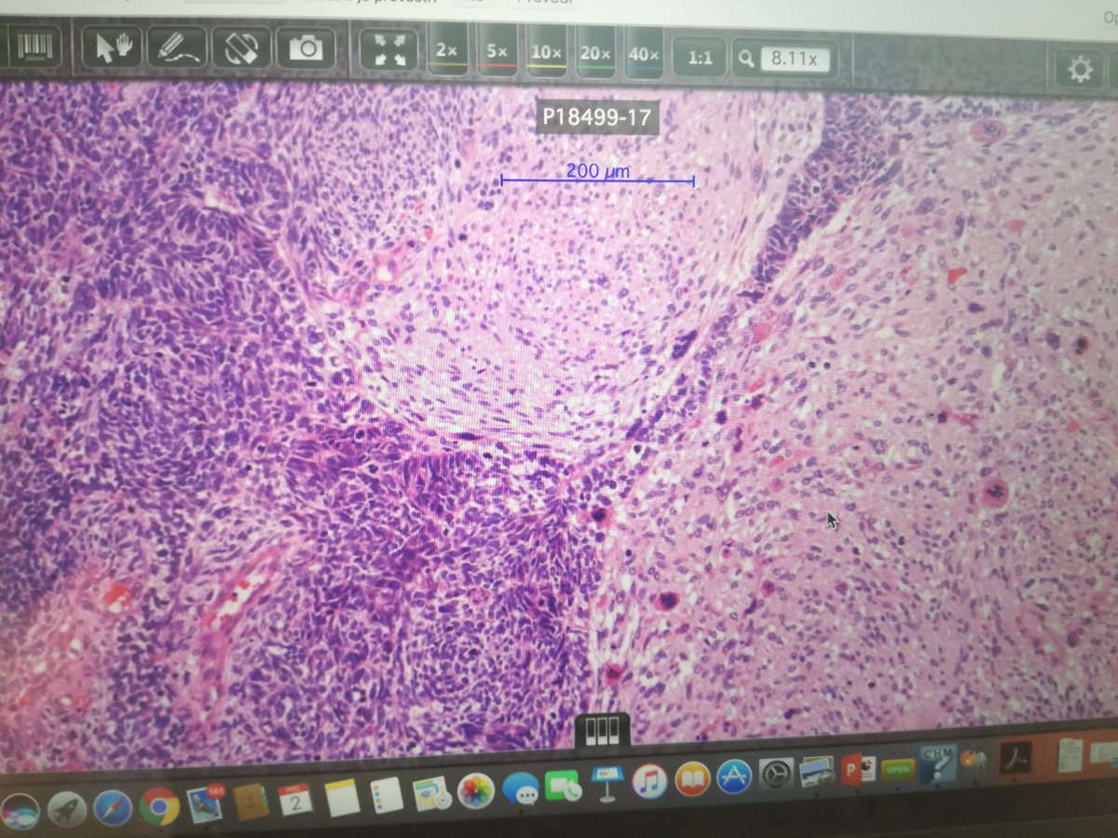Open Mail from the Dock
Image resolution: width=1118 pixels, height=838 pixels.
coord(204,804)
